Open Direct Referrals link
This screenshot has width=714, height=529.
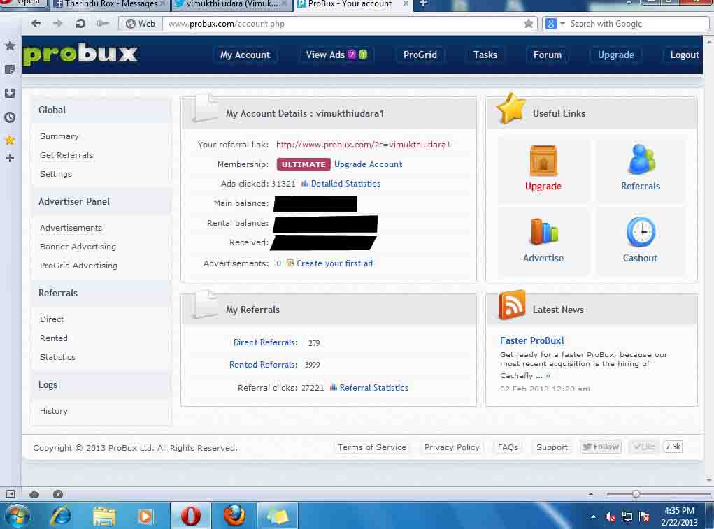point(265,342)
